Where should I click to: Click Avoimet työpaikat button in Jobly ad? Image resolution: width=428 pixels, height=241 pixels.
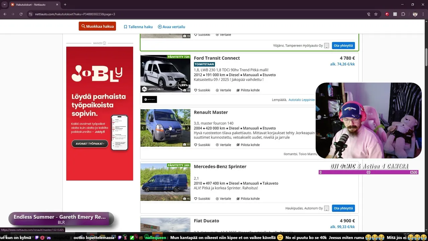point(90,144)
